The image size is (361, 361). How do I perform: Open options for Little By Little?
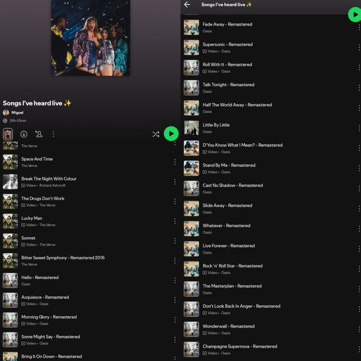359,128
